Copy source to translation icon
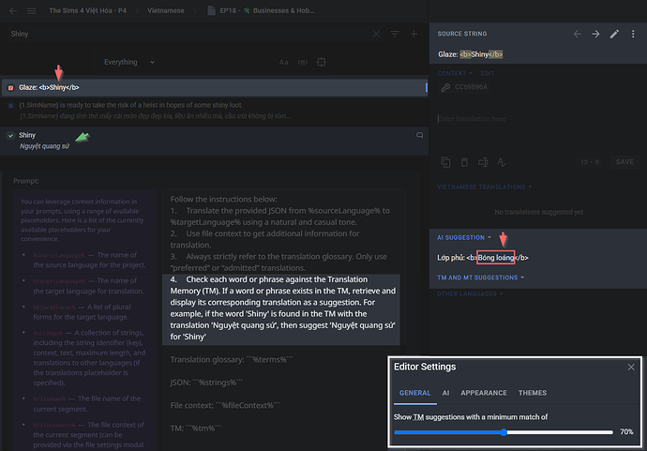The image size is (647, 451). click(445, 162)
